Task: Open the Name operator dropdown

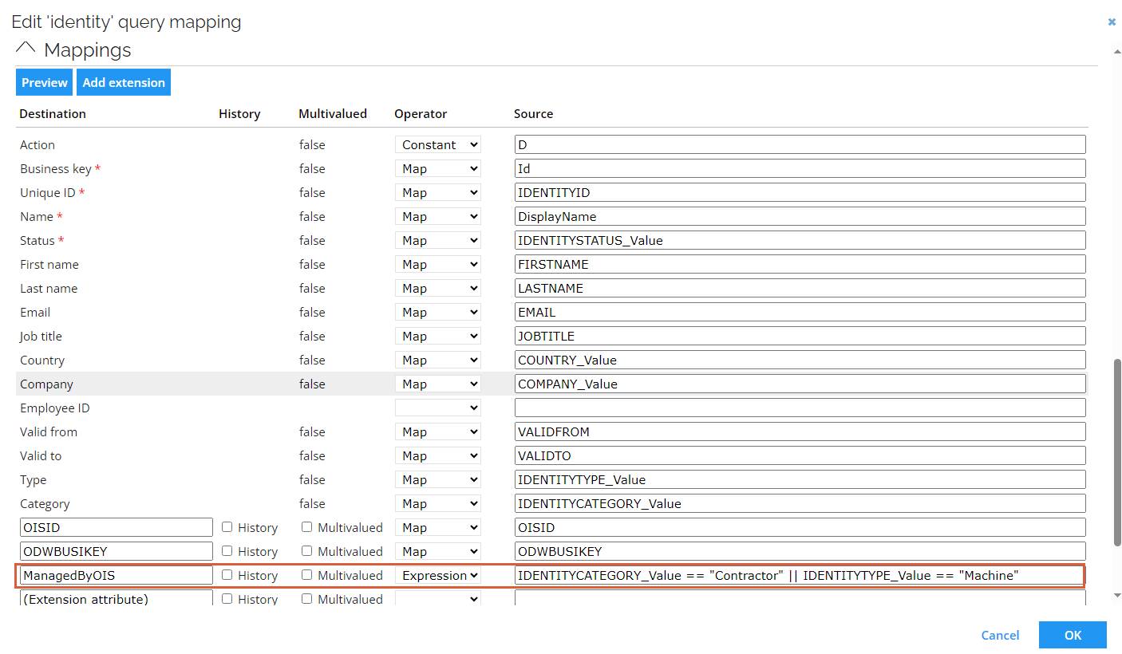Action: point(438,216)
